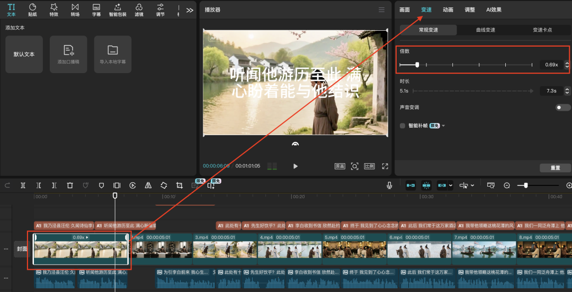Image resolution: width=572 pixels, height=292 pixels.
Task: Expand the 智能补帧 options arrow
Action: tap(443, 126)
